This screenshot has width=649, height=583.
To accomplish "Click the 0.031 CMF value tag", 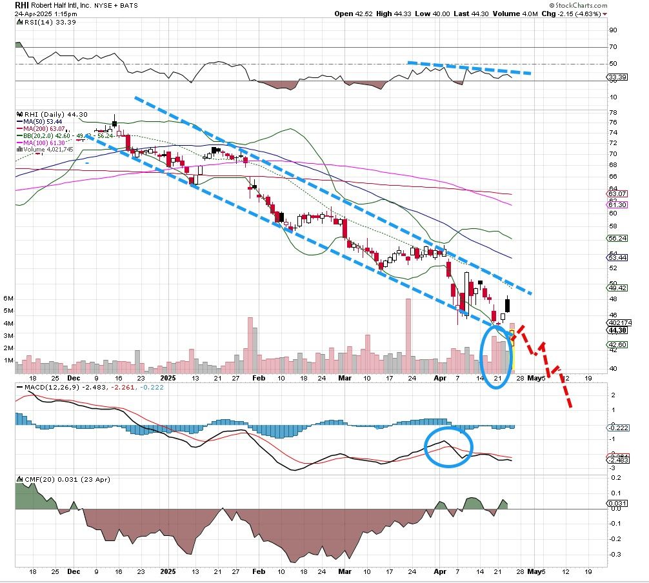I will click(617, 503).
